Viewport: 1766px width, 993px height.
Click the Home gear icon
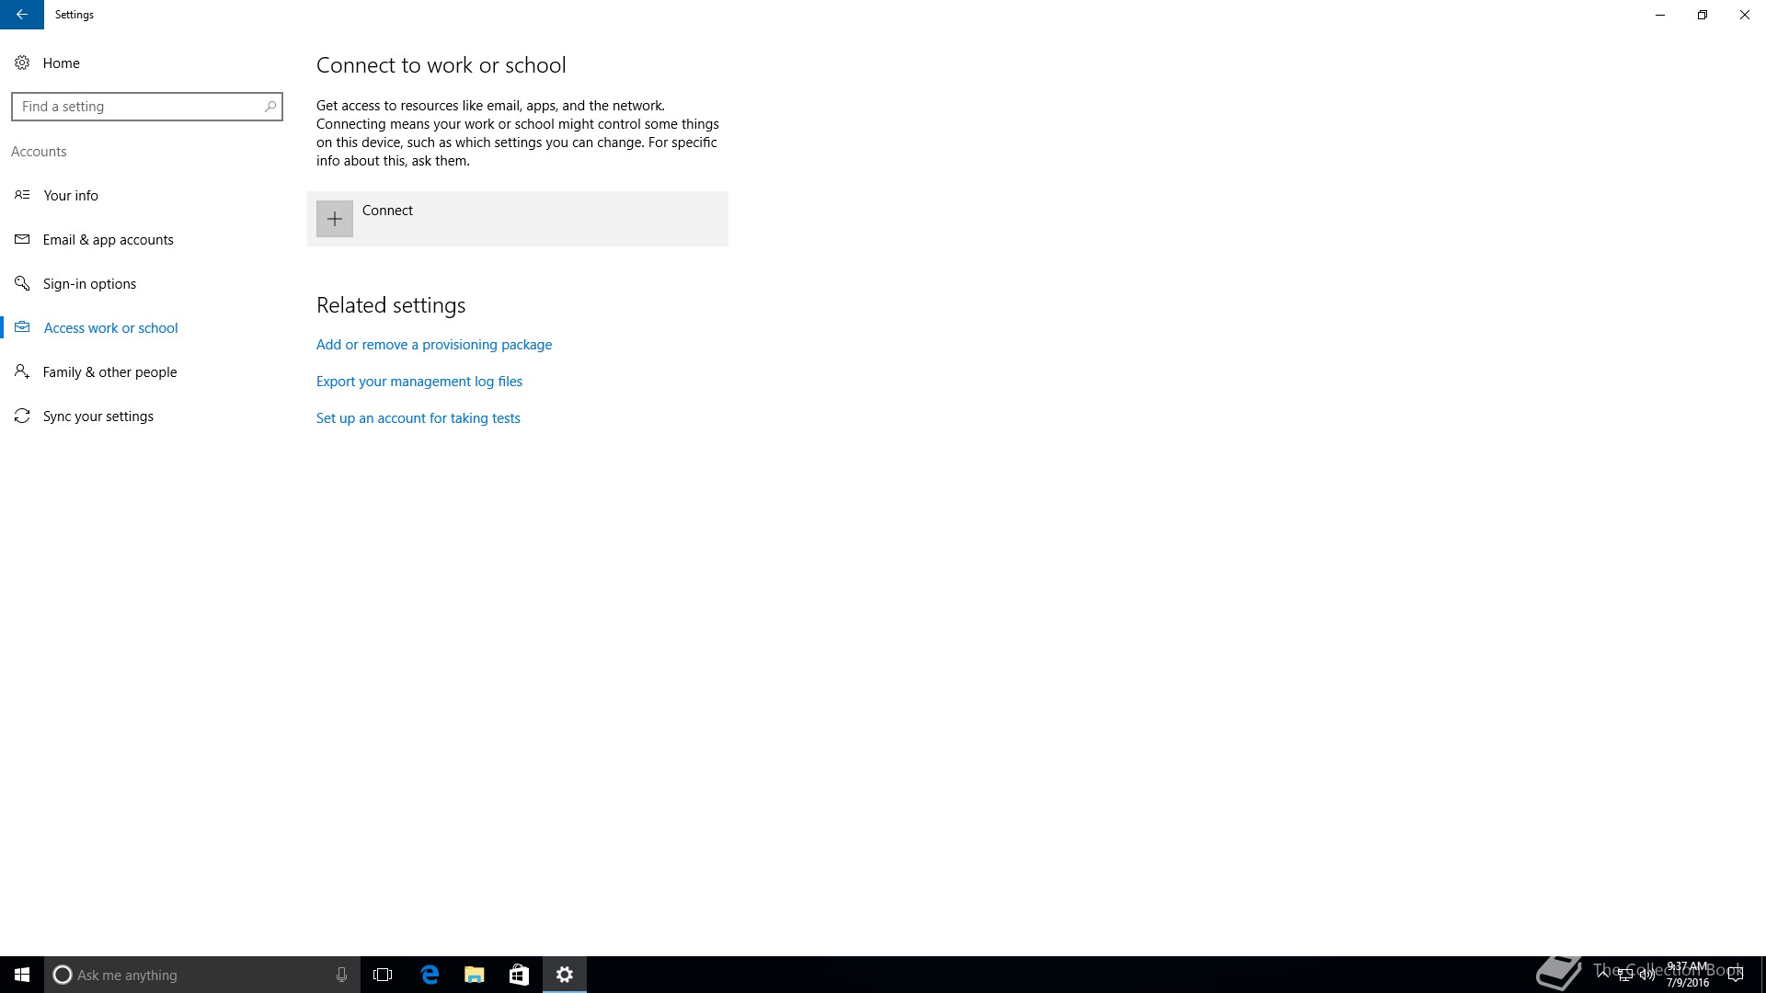pos(22,63)
